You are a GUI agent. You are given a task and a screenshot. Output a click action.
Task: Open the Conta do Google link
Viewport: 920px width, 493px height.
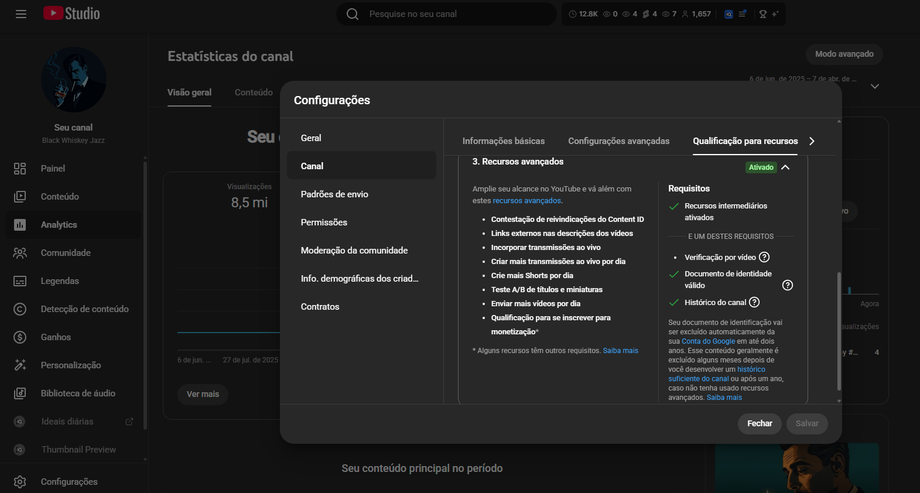pyautogui.click(x=708, y=341)
